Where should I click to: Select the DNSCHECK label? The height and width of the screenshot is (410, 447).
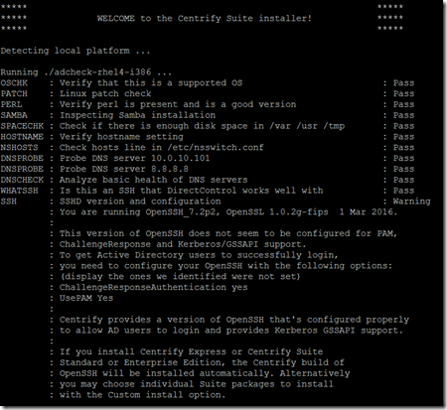(x=22, y=180)
